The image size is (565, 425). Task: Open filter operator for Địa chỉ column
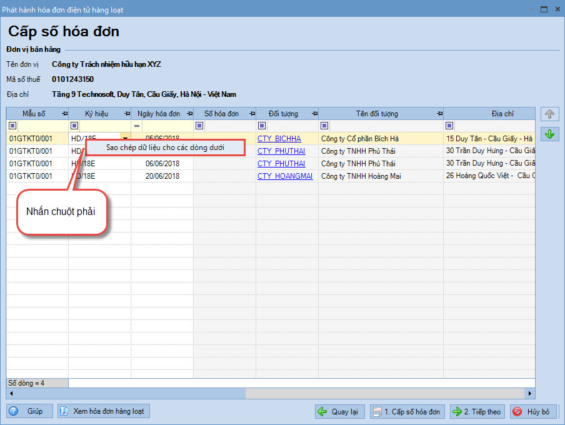(449, 126)
